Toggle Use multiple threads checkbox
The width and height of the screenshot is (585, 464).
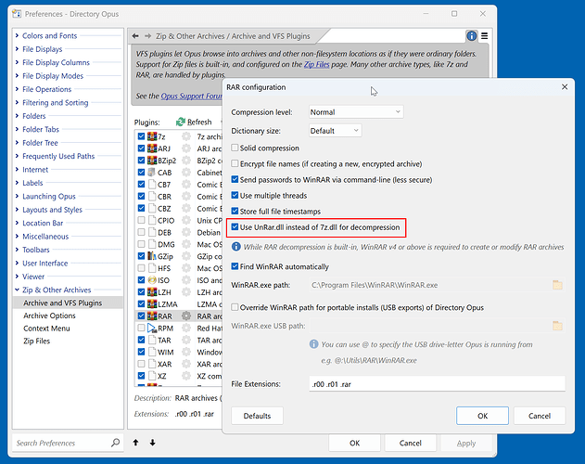235,195
